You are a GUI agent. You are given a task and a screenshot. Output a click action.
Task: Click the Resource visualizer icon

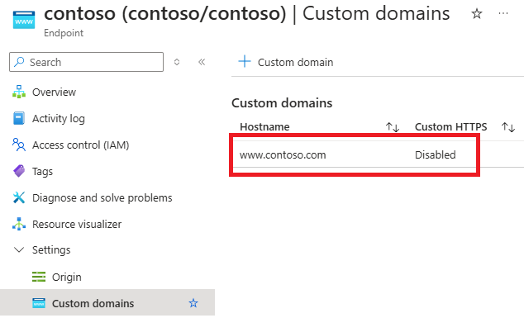(x=19, y=224)
